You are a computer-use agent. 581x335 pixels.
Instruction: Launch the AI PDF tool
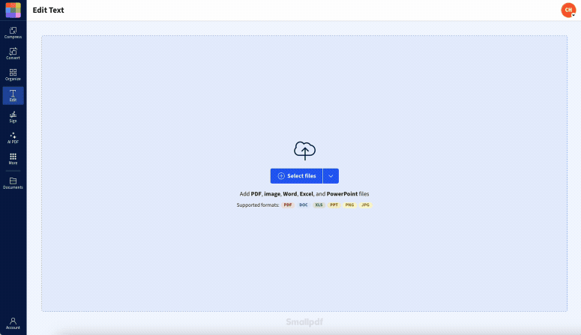point(13,137)
